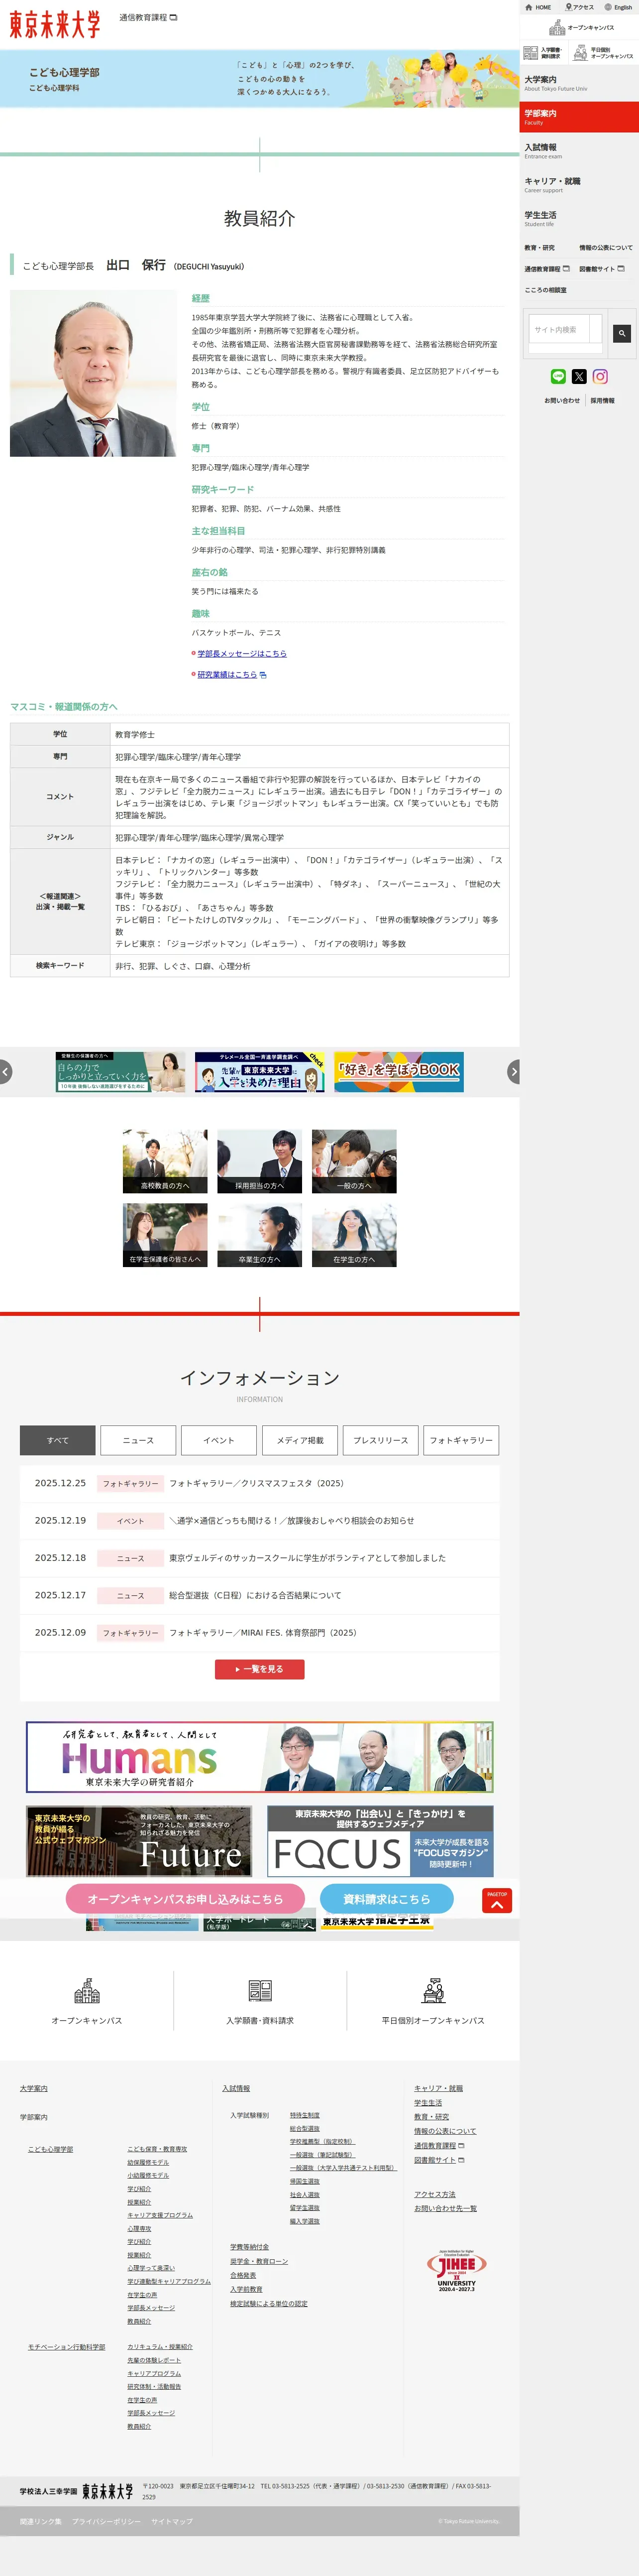Open the 高校教員の方へ thumbnail
The width and height of the screenshot is (639, 2576).
[x=165, y=1162]
